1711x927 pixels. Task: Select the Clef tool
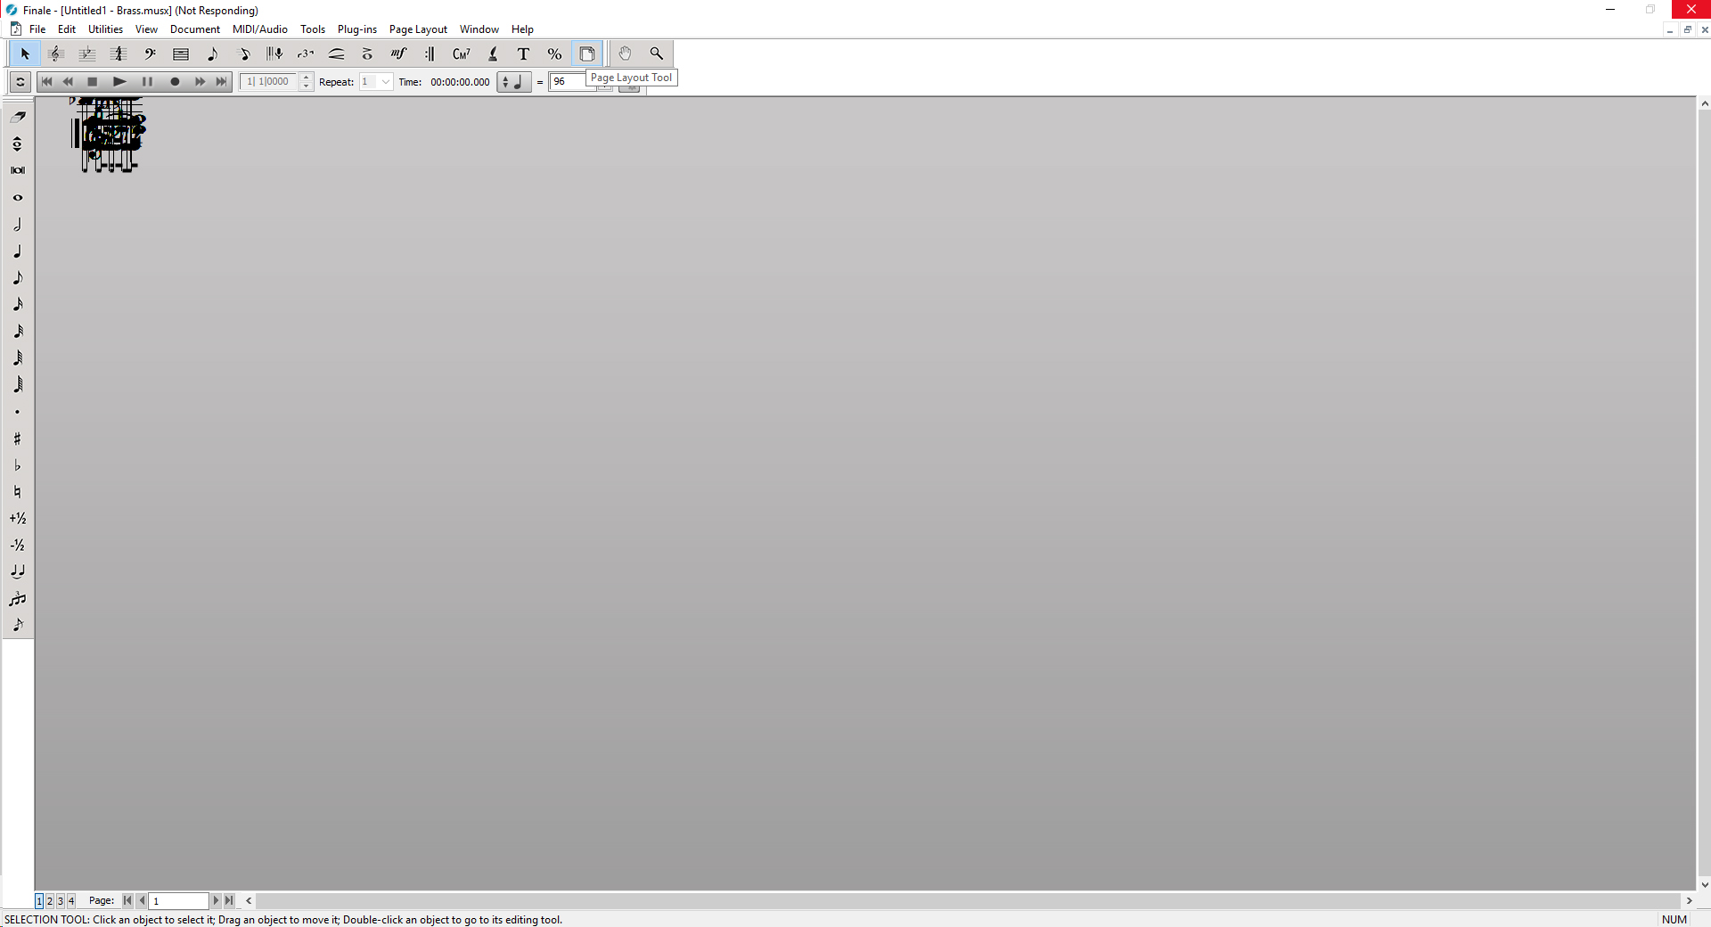click(150, 54)
